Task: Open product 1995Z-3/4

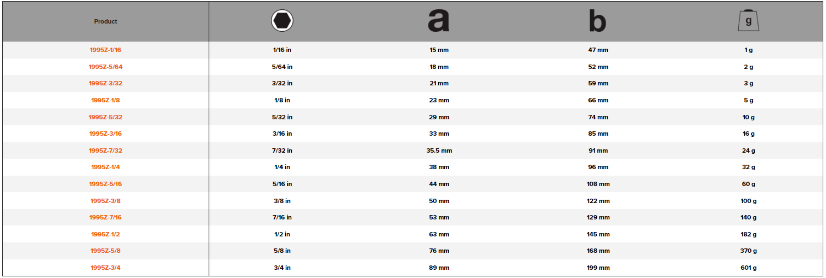Action: (105, 268)
